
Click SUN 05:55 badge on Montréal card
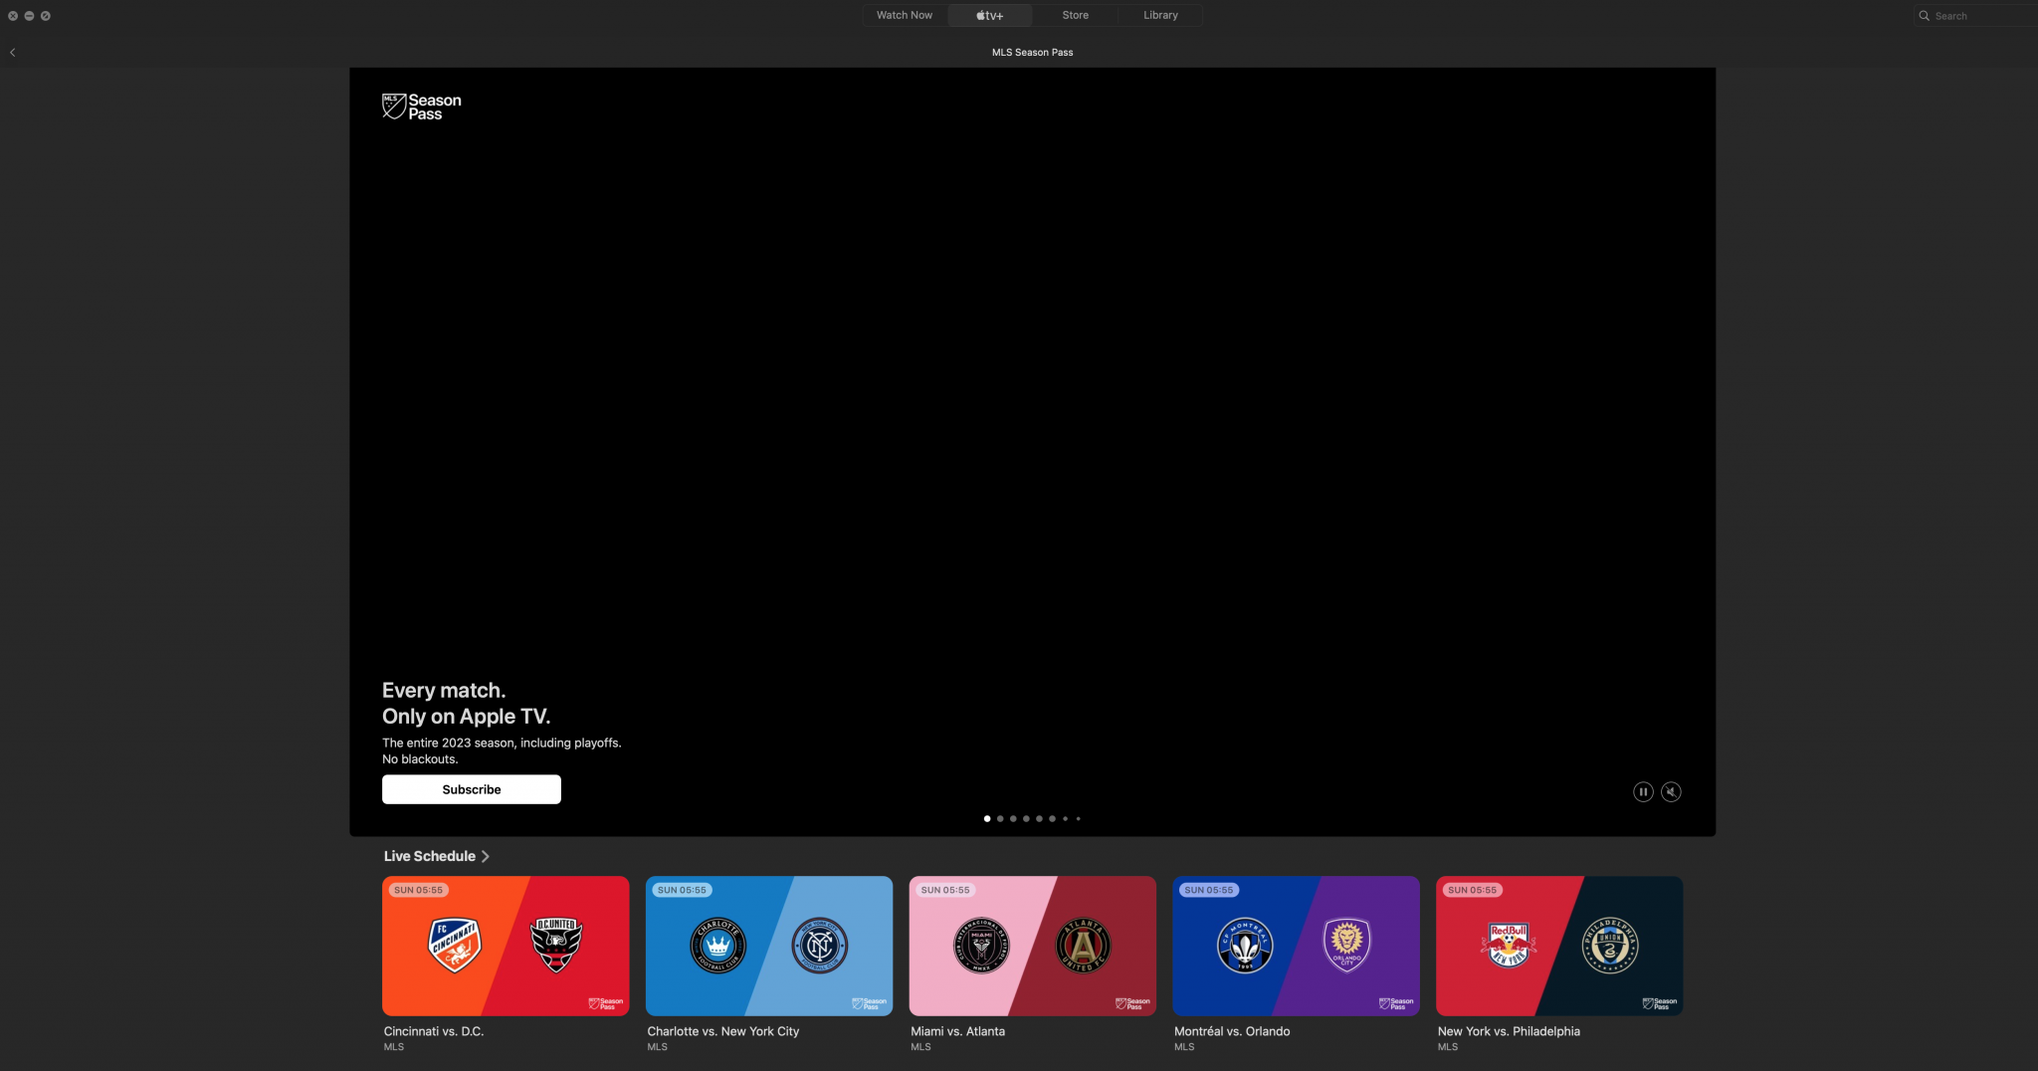tap(1208, 890)
